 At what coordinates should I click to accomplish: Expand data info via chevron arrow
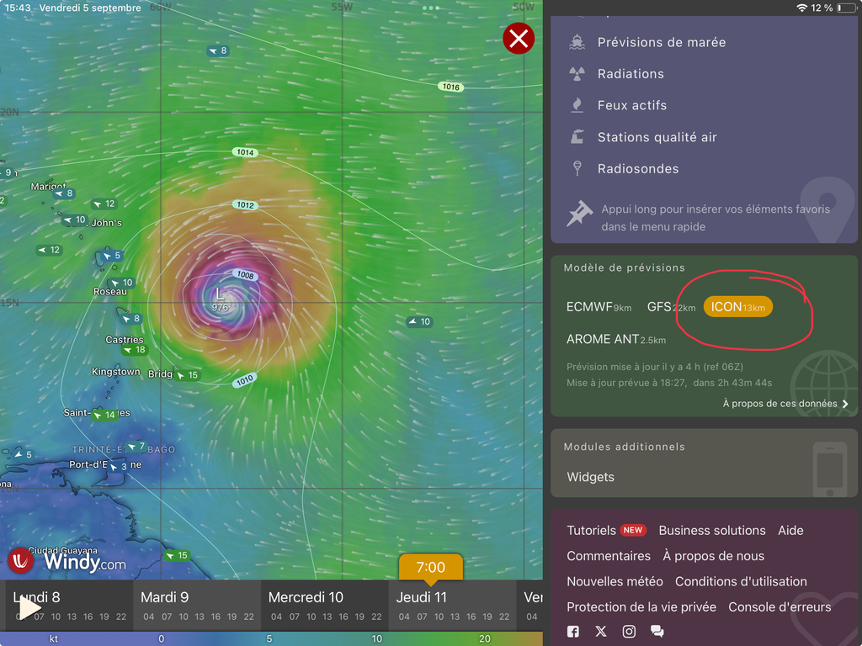point(845,404)
